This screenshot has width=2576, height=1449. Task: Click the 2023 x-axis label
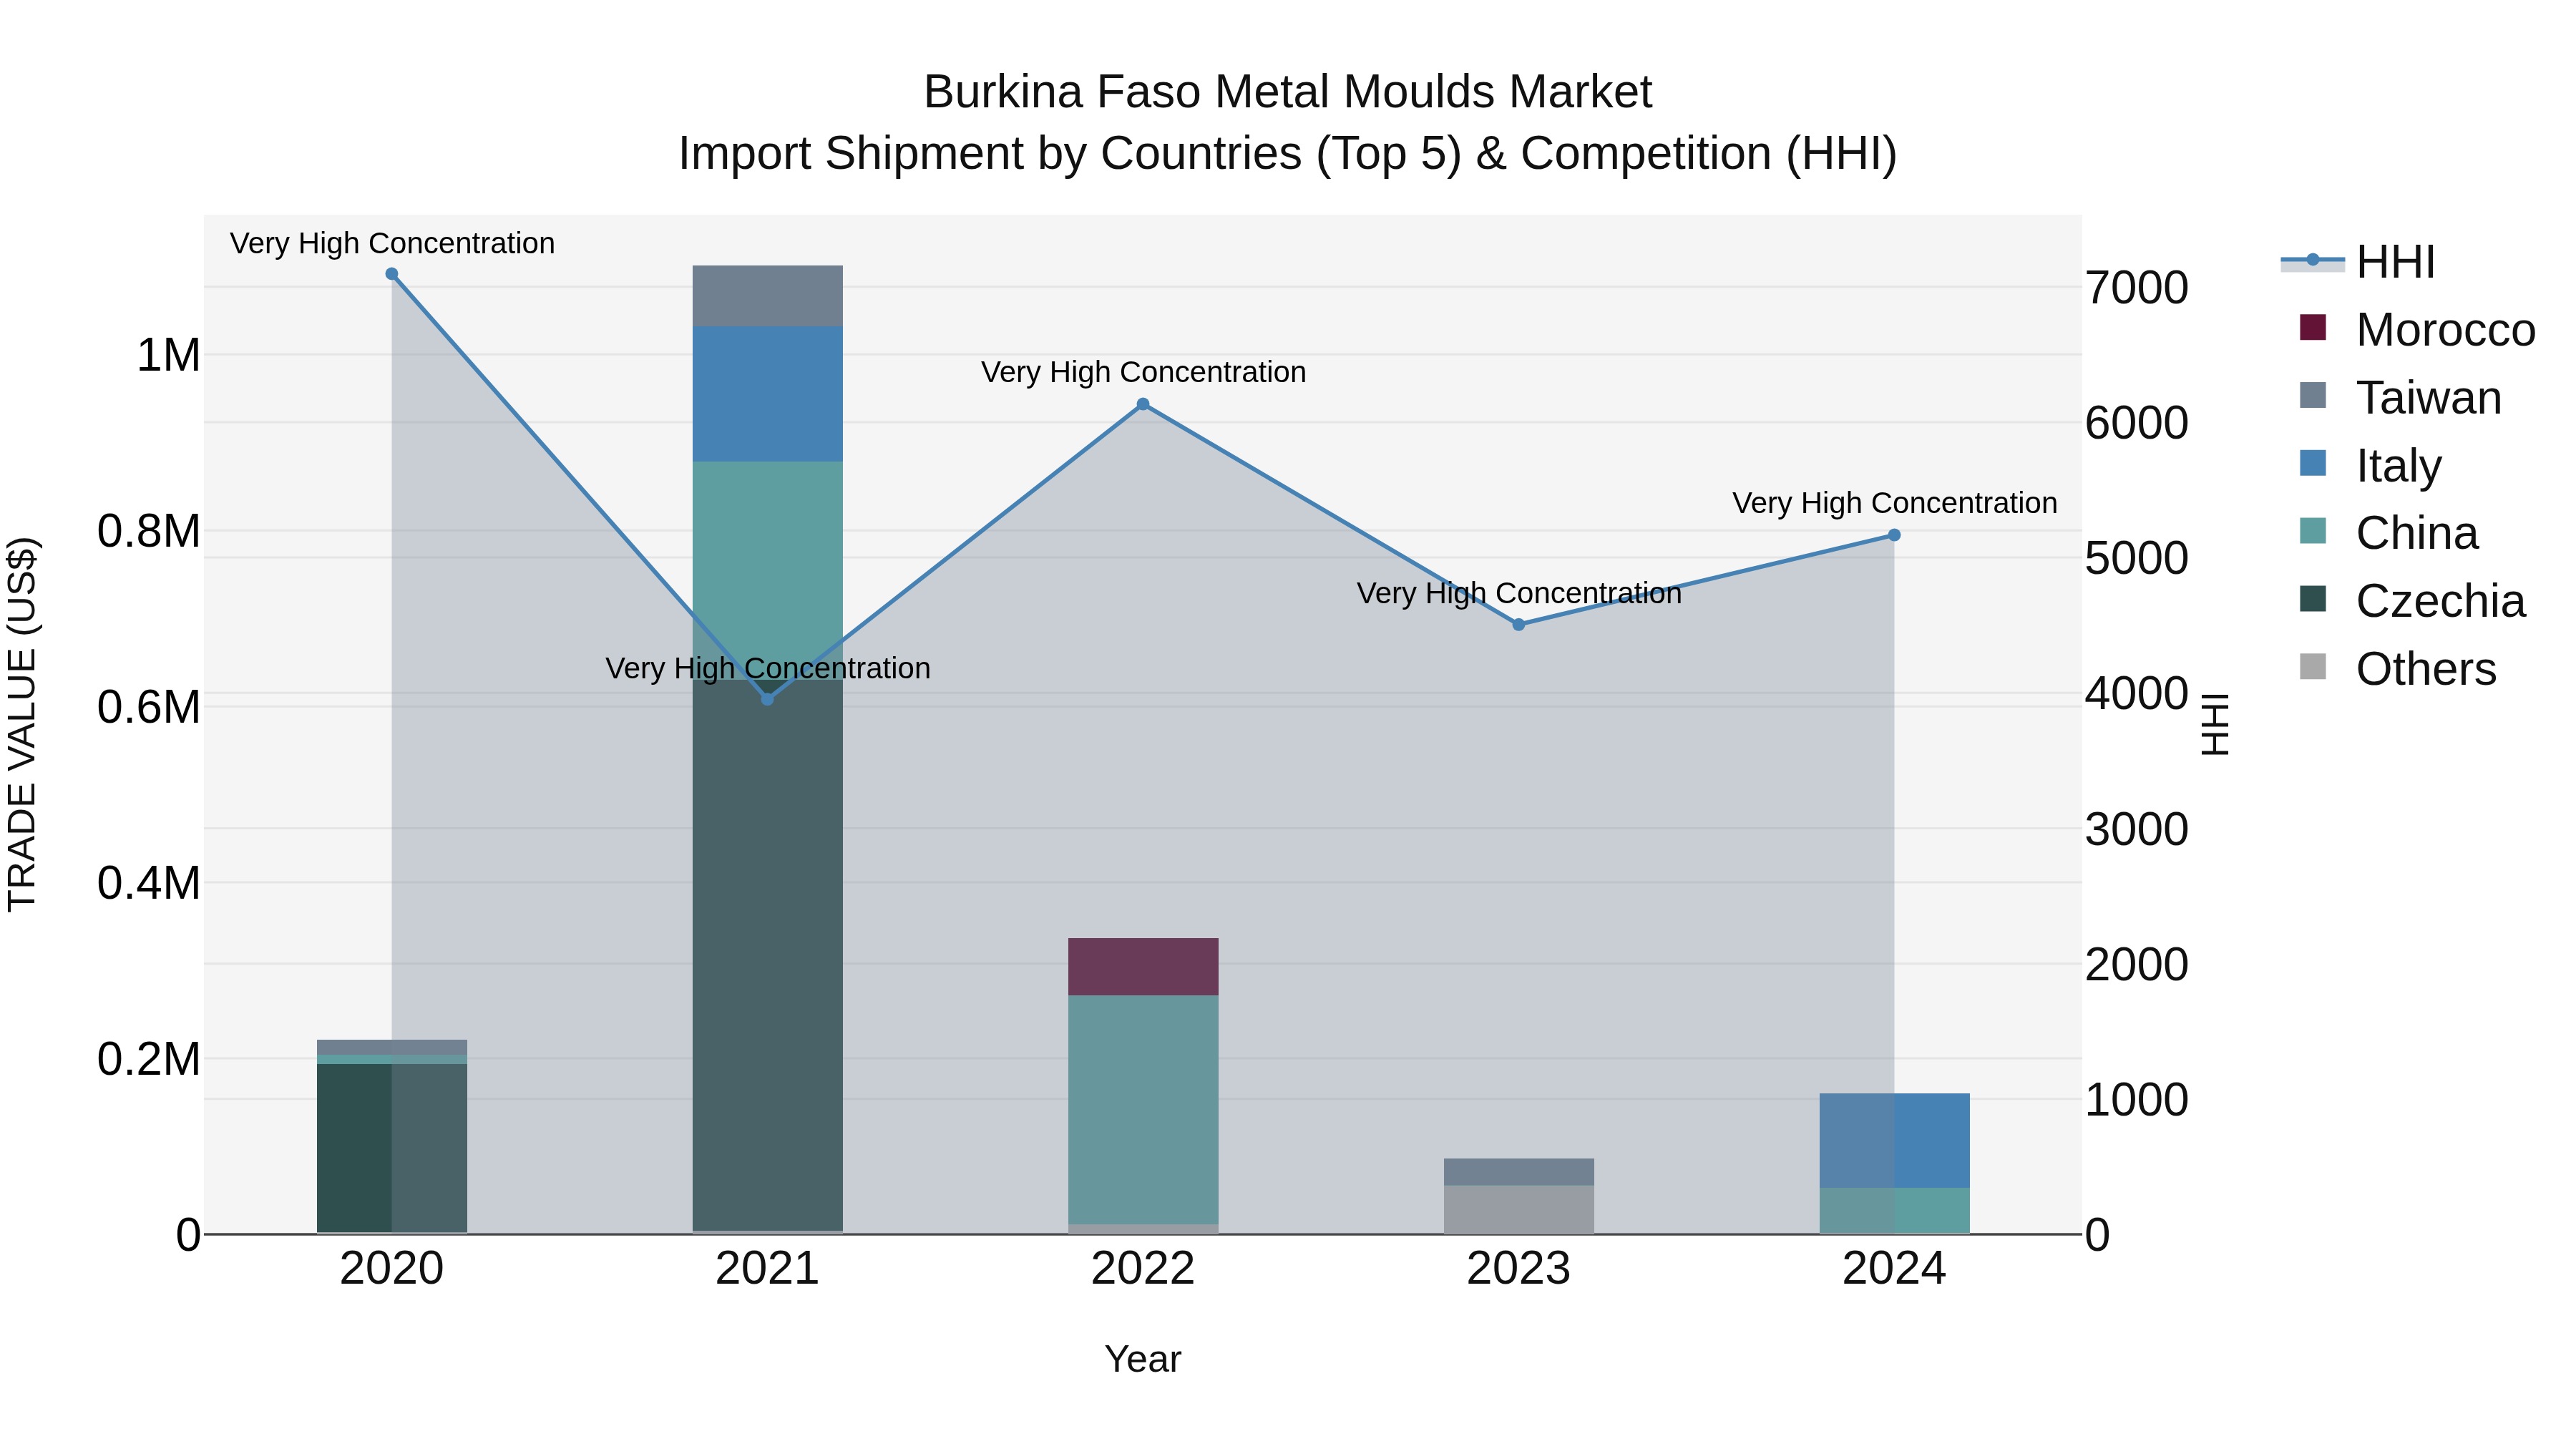(x=1519, y=1269)
